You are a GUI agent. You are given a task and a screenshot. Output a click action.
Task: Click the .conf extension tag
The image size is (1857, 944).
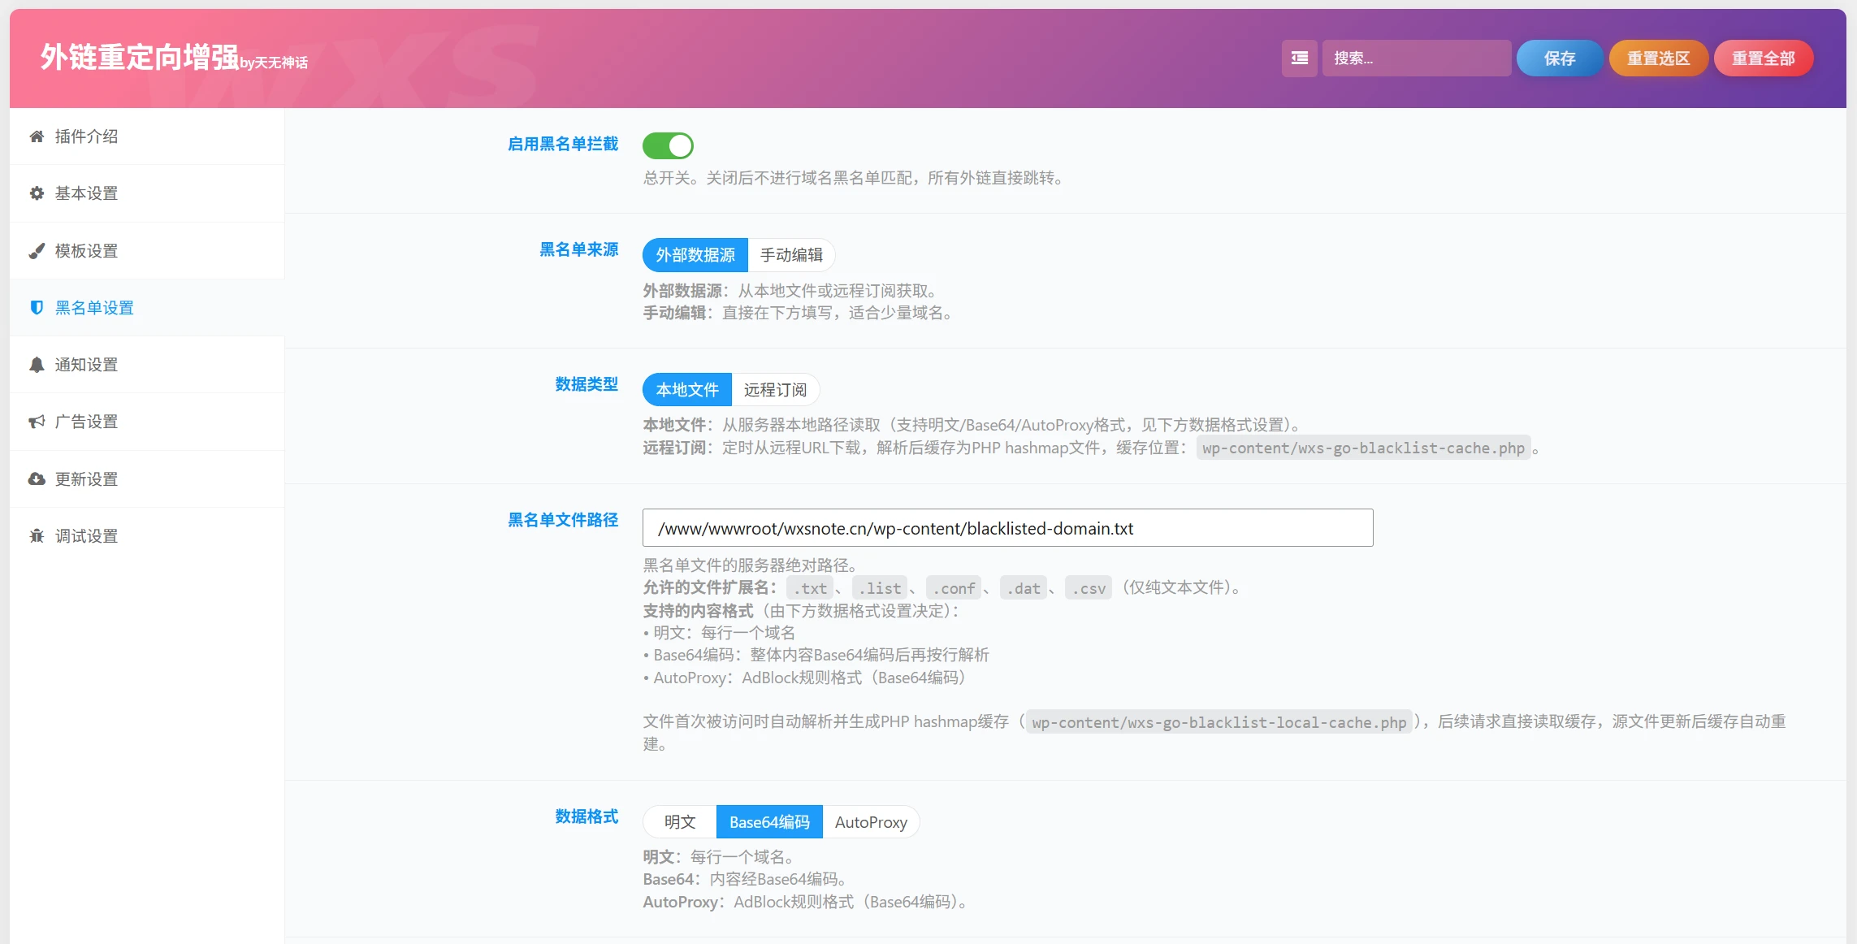[954, 588]
